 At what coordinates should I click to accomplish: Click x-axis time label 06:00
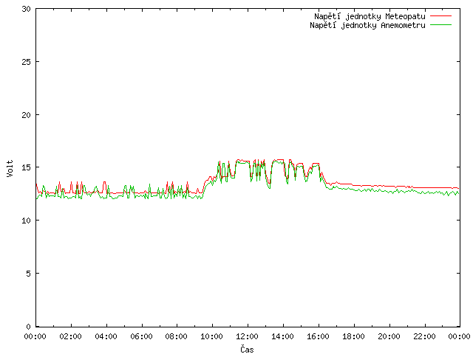pyautogui.click(x=141, y=336)
